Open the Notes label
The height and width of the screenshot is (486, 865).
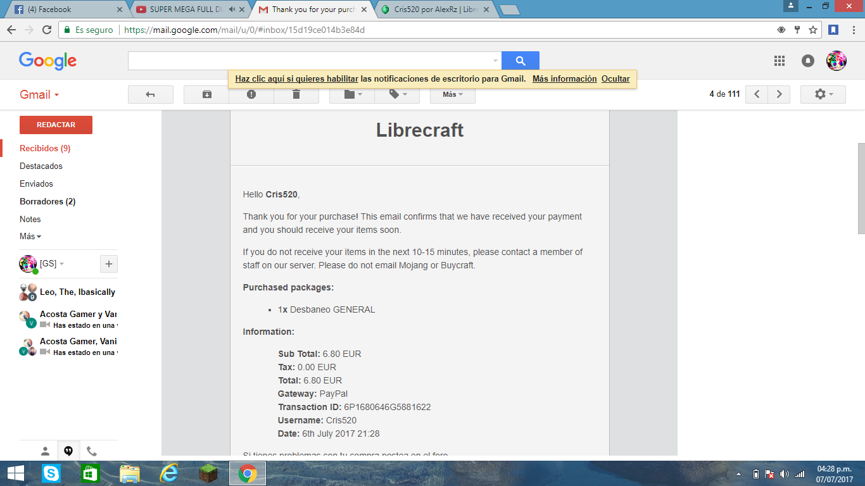point(30,219)
